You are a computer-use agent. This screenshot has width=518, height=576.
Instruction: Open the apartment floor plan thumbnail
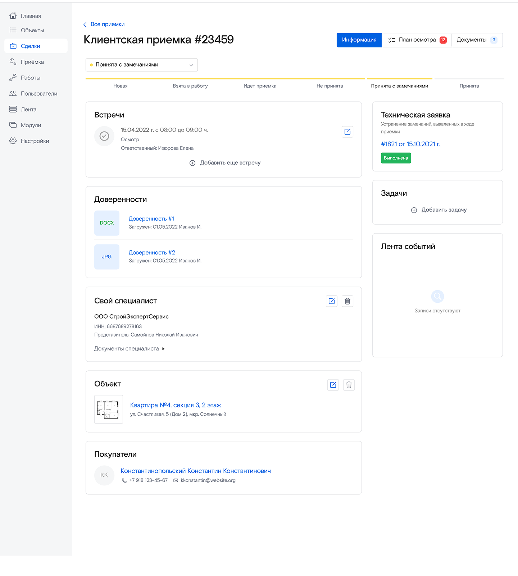pyautogui.click(x=109, y=410)
